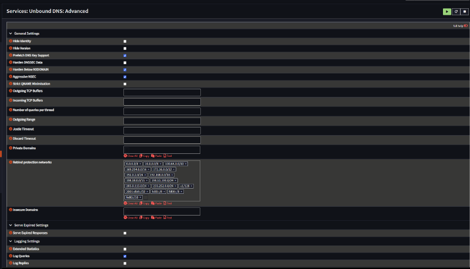Show help info for Jostle Timeout

click(x=11, y=129)
